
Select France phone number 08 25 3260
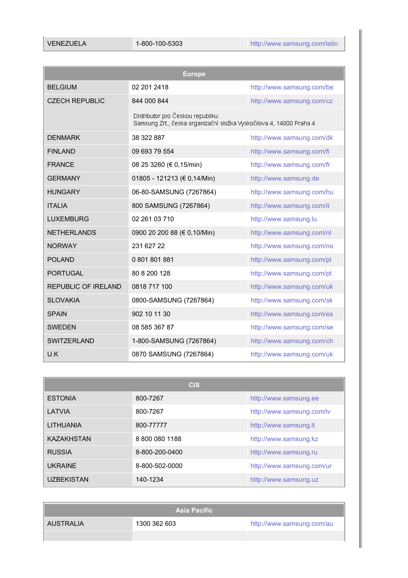[148, 165]
